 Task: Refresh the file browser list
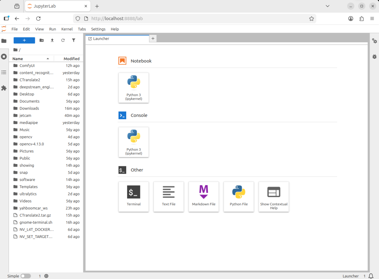pyautogui.click(x=63, y=40)
